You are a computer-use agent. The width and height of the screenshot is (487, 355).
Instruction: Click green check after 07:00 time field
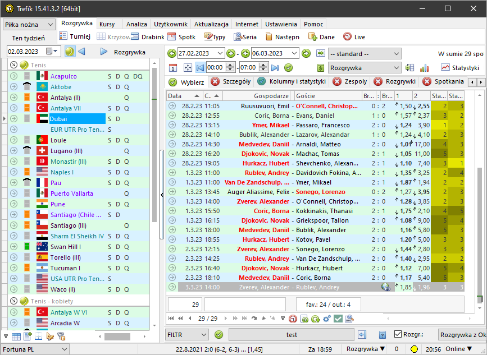(x=288, y=67)
